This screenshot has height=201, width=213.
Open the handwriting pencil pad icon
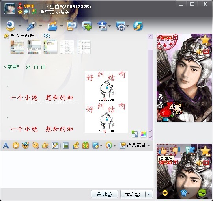55,146
